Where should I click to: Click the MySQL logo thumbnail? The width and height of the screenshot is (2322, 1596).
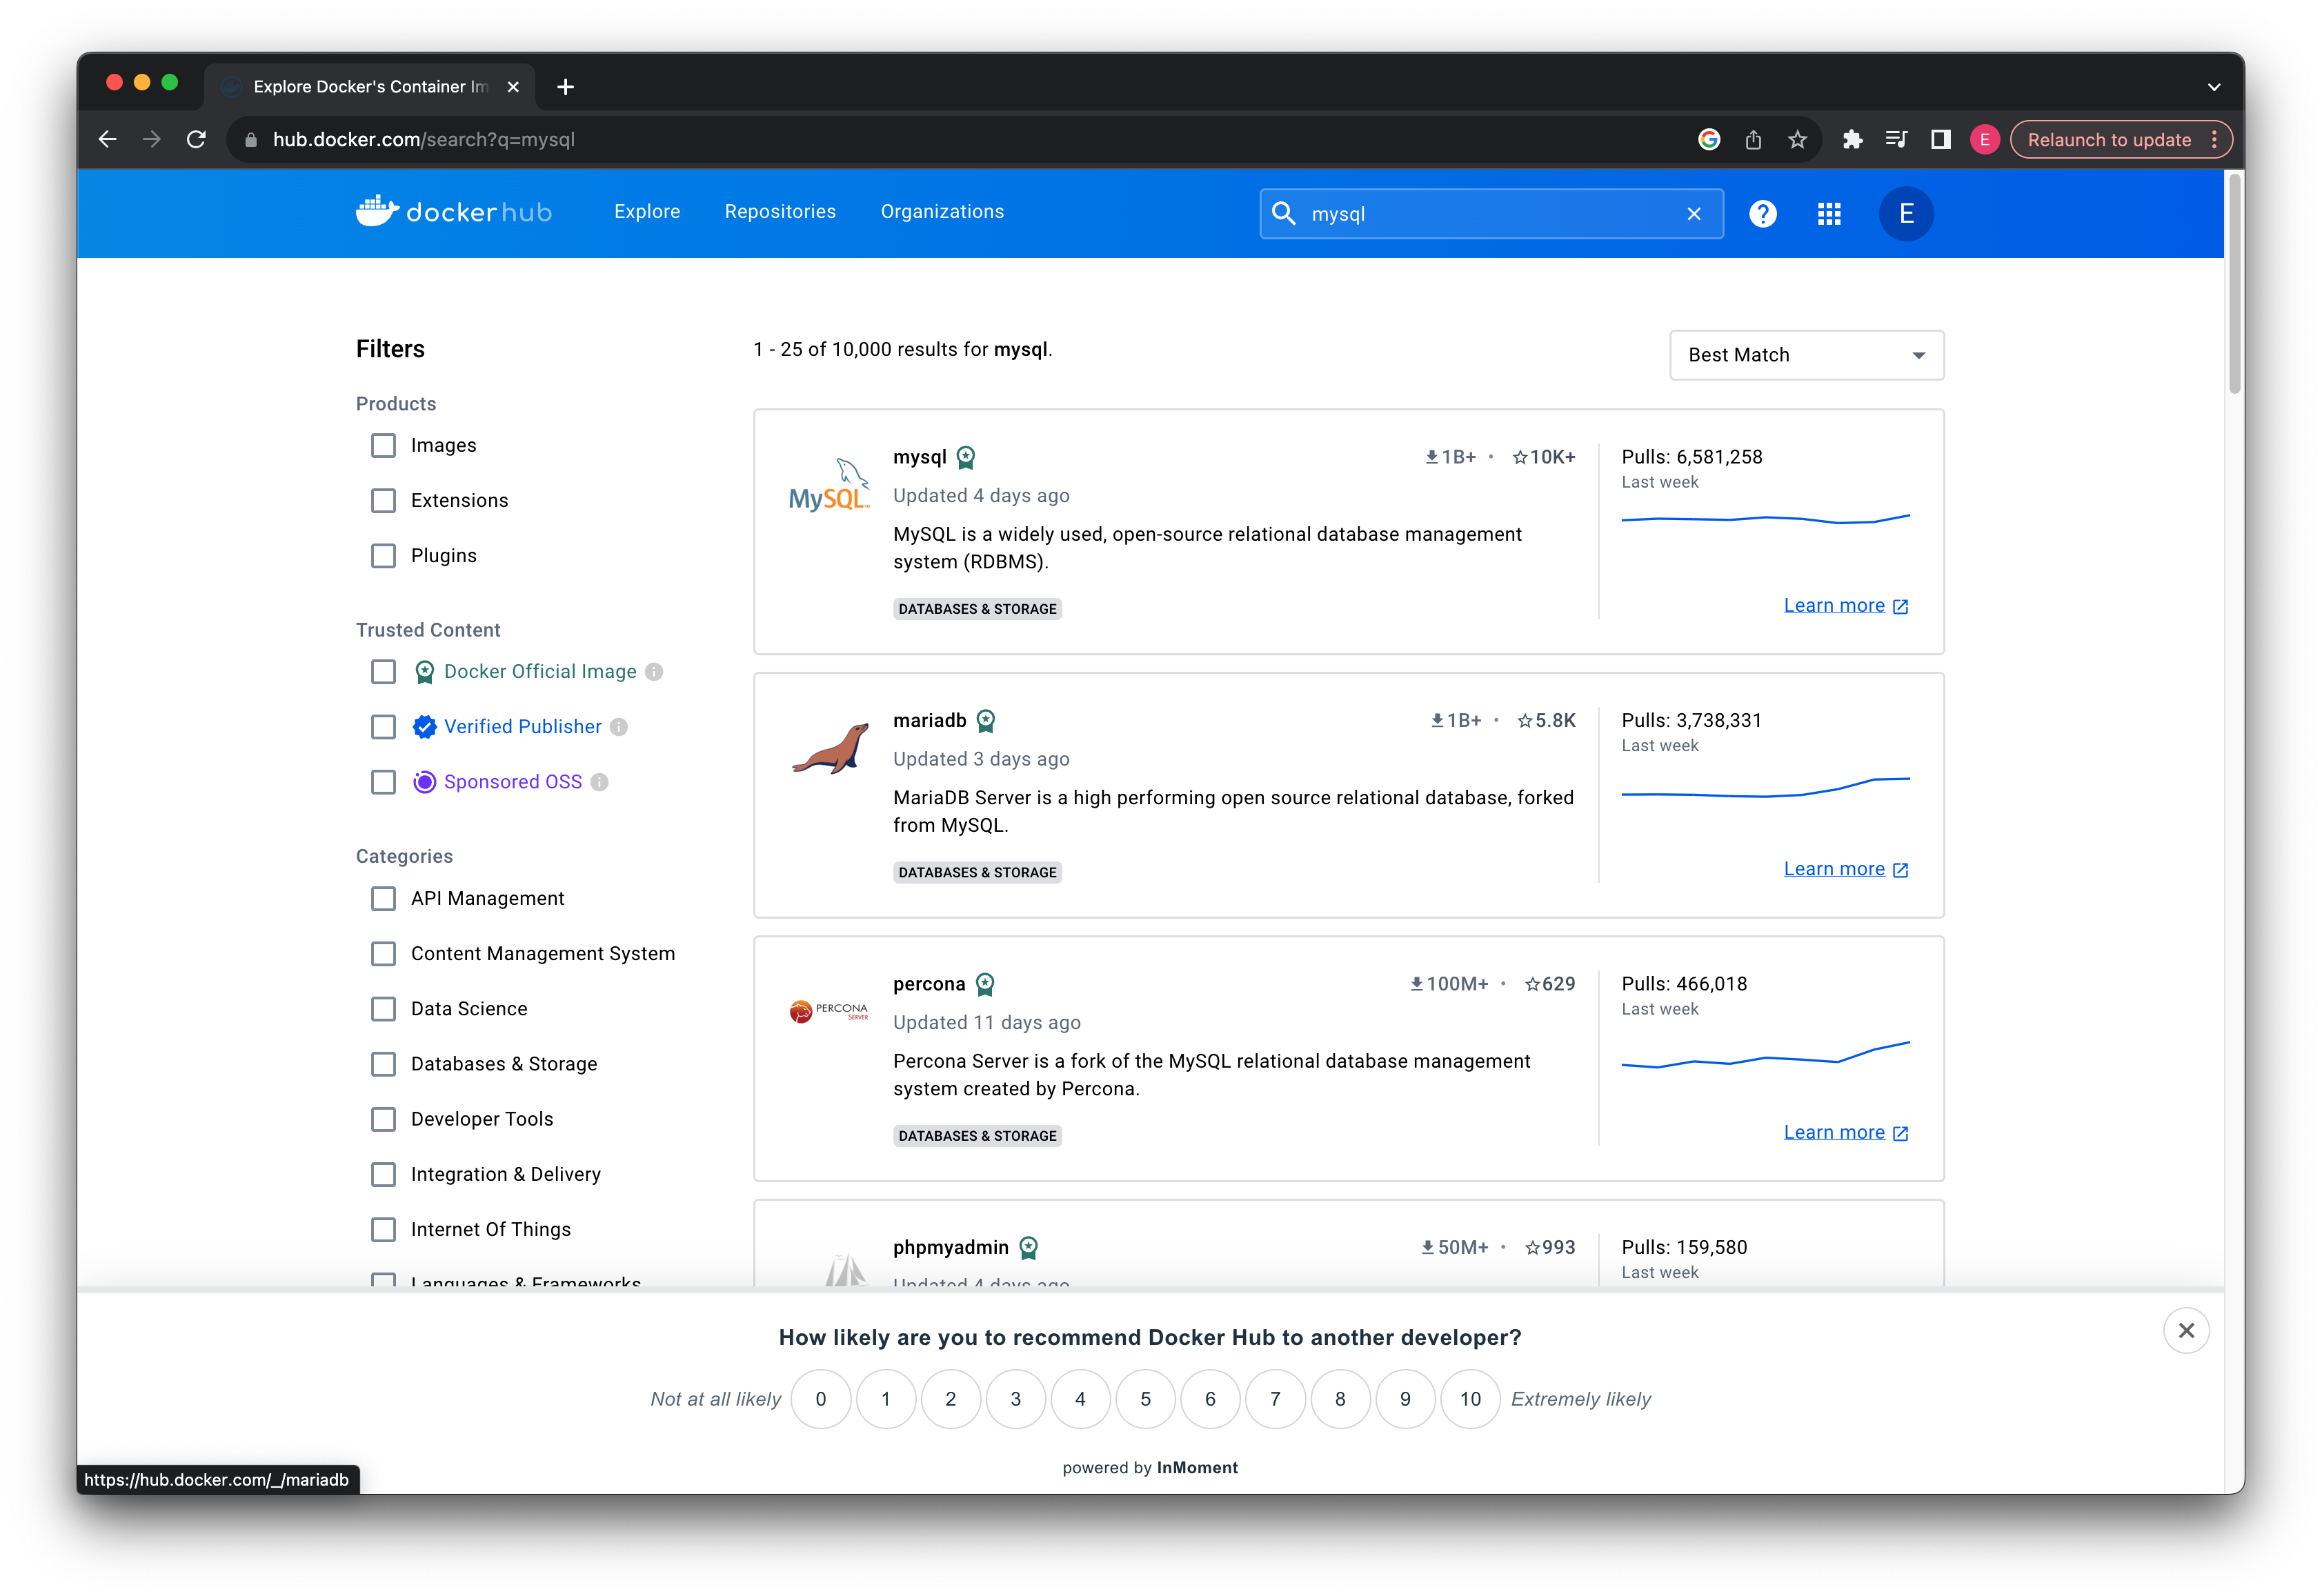coord(829,485)
